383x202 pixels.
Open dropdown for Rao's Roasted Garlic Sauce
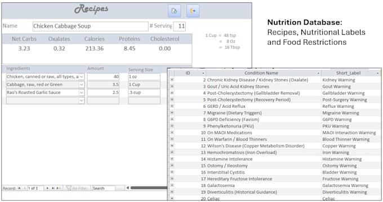[x=82, y=93]
